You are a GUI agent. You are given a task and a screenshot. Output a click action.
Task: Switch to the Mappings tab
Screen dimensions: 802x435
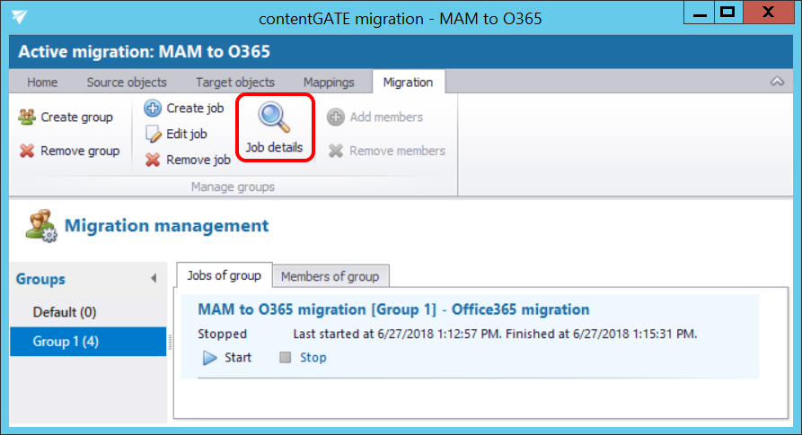329,83
